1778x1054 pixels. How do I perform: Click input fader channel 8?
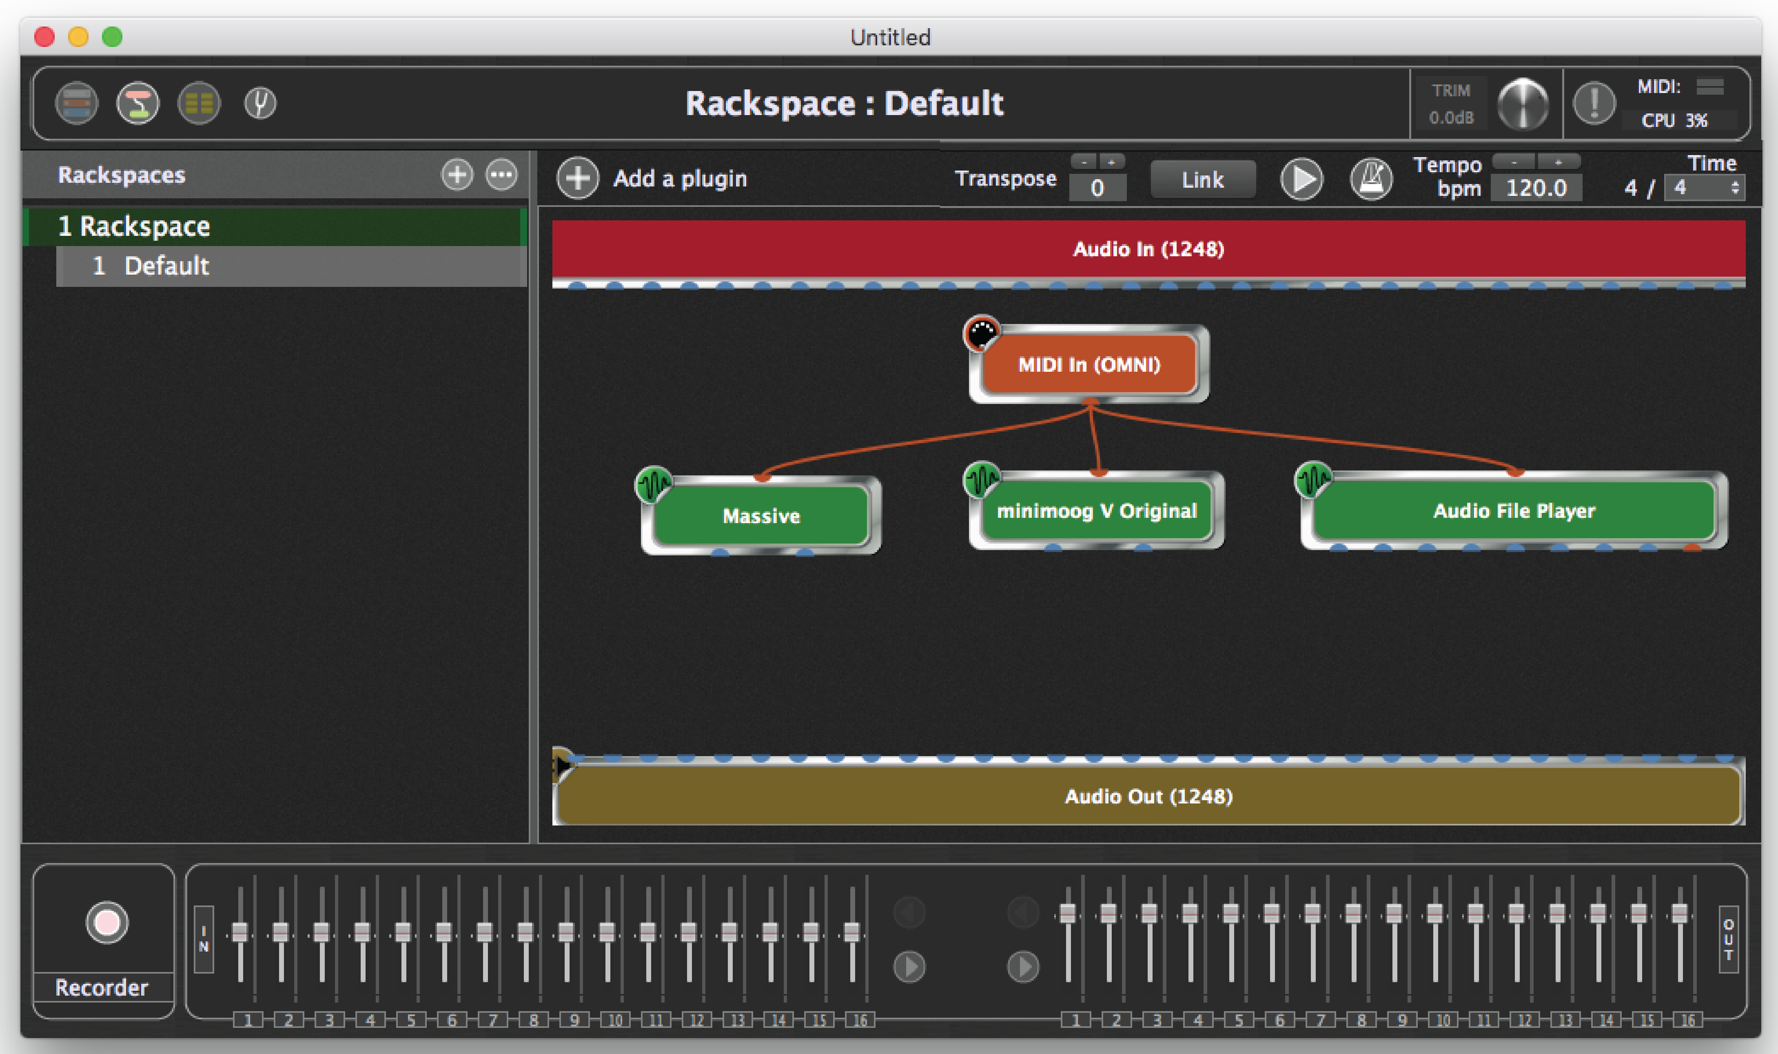(x=525, y=932)
